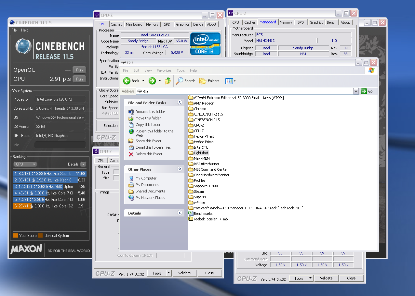Select the Steam folder
Screen dimensions: 415x296
pyautogui.click(x=196, y=191)
